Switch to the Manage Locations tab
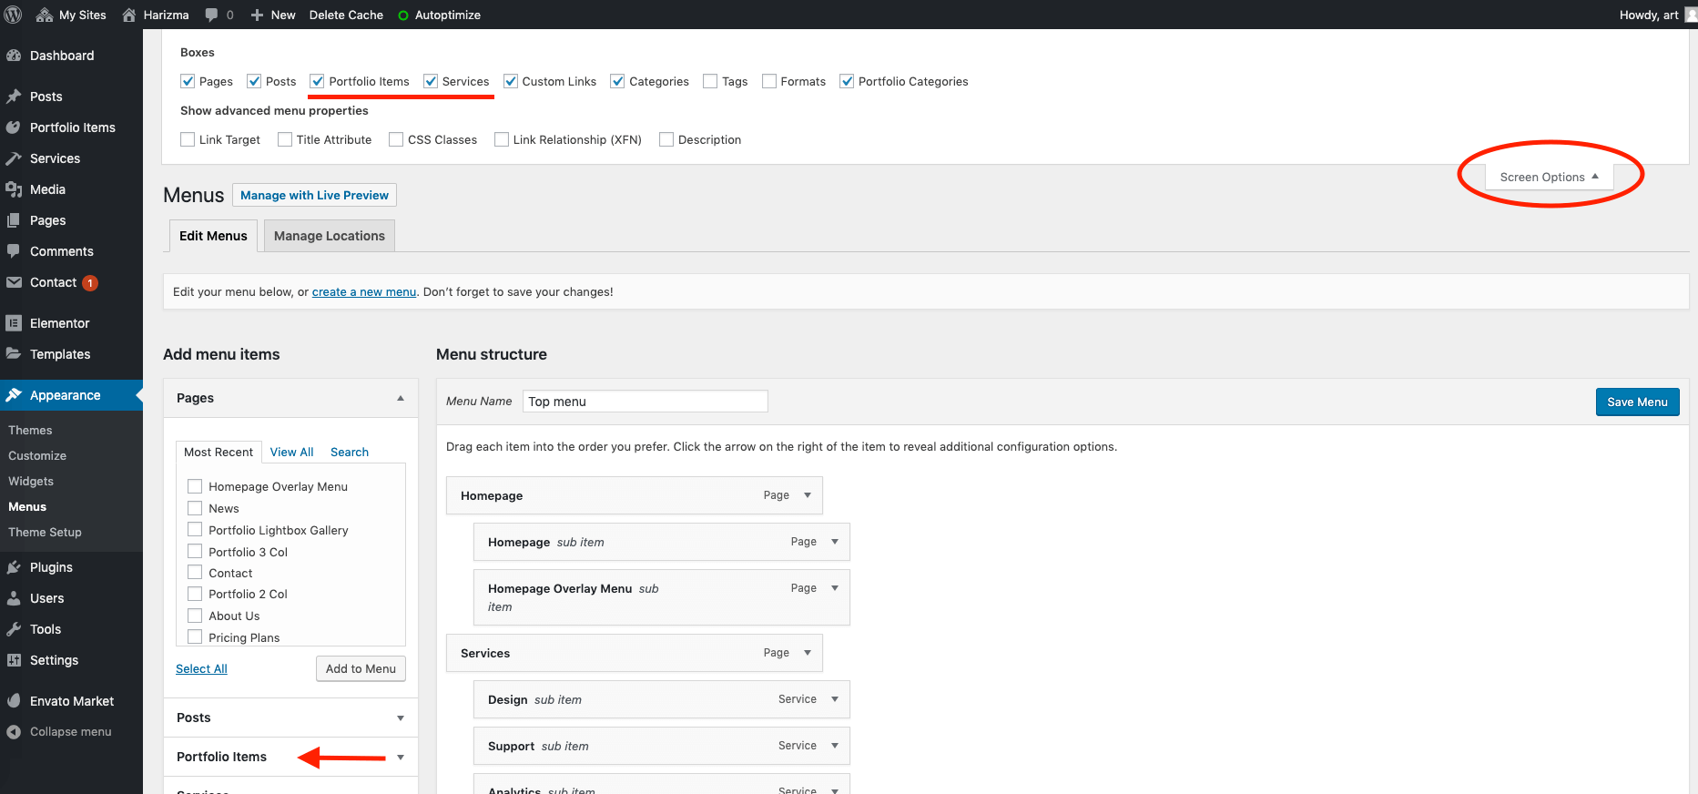Viewport: 1698px width, 794px height. click(x=329, y=236)
